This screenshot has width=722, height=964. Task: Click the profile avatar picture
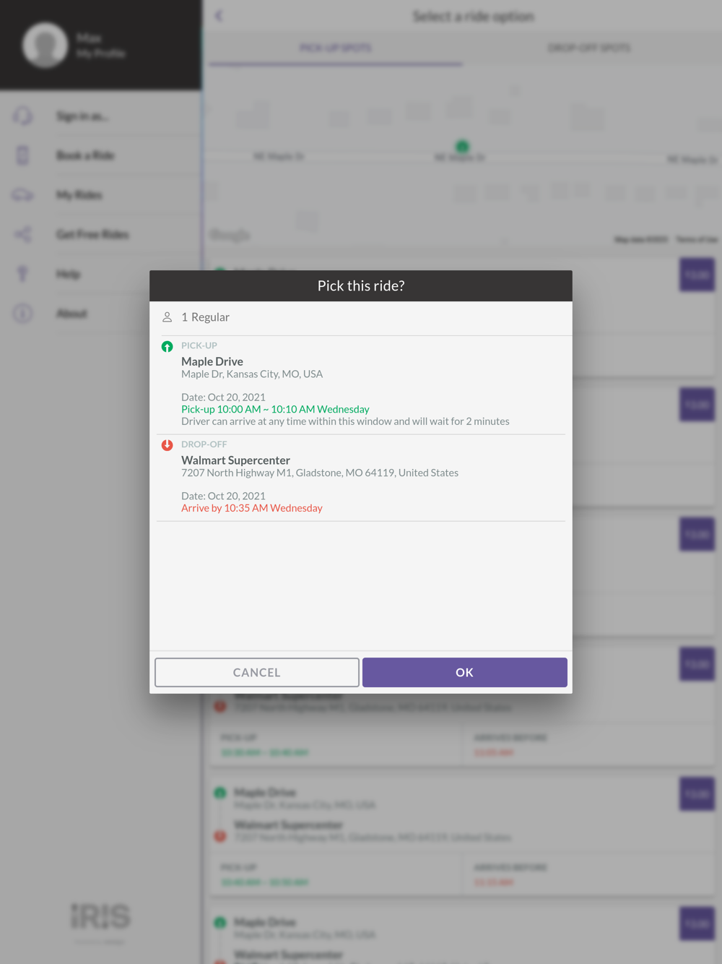point(45,45)
